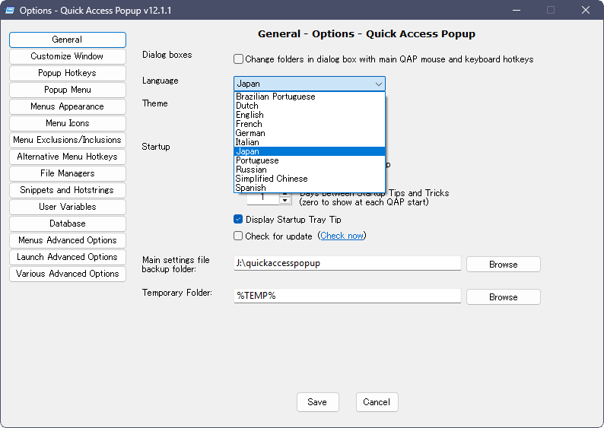Choose Brazilian Portuguese language

point(310,97)
